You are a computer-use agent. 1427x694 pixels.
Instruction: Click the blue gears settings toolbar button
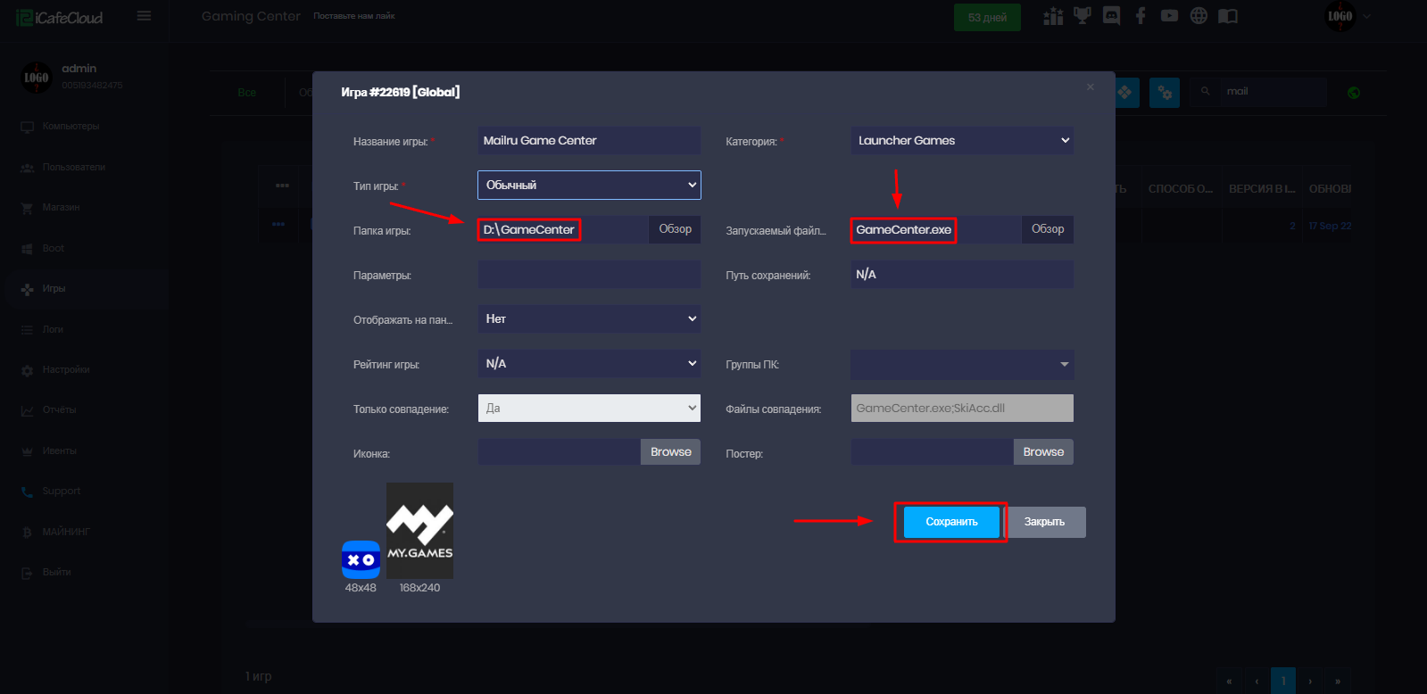click(1165, 92)
